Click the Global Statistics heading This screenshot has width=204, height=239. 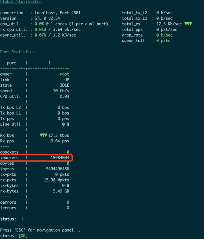point(21,2)
